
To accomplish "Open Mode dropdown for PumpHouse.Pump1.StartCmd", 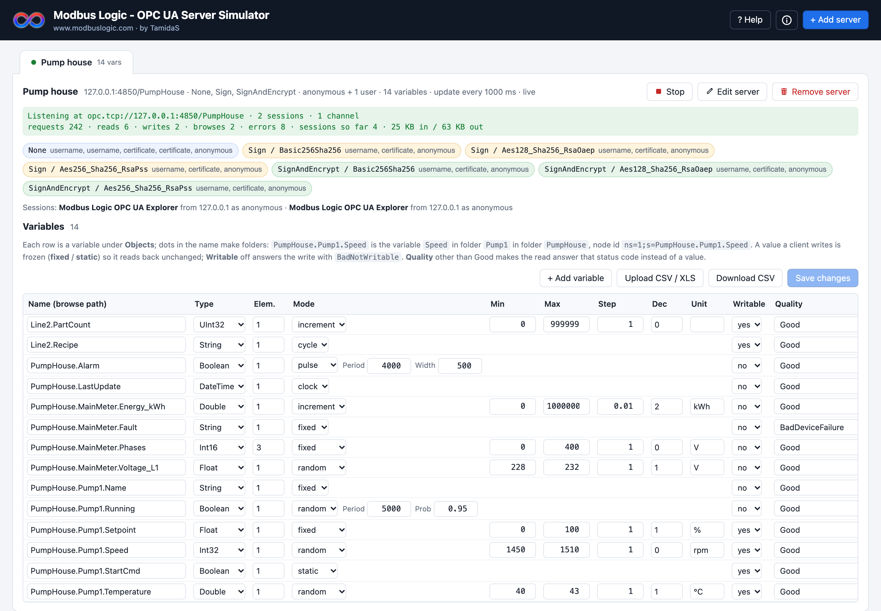I will (315, 571).
